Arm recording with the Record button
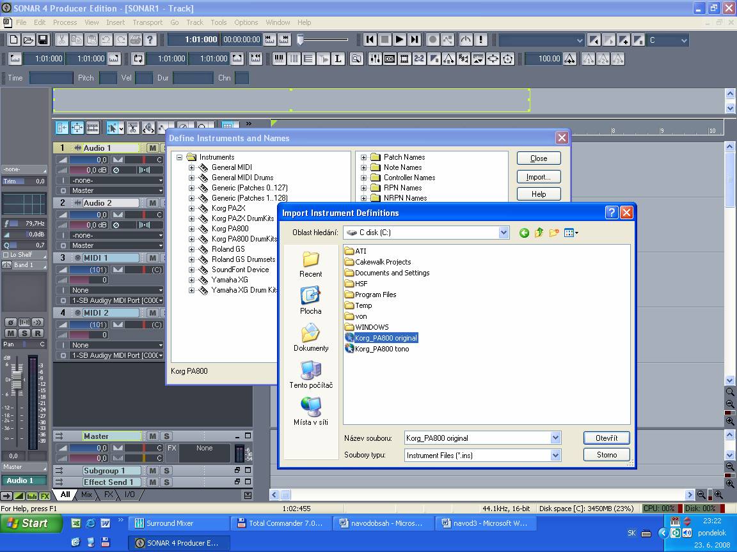The image size is (737, 552). [x=433, y=40]
